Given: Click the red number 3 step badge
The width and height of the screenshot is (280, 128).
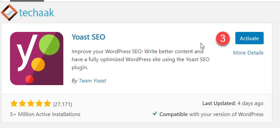Looking at the screenshot, I should 223,39.
